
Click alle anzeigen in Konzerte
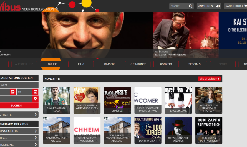click(209, 79)
